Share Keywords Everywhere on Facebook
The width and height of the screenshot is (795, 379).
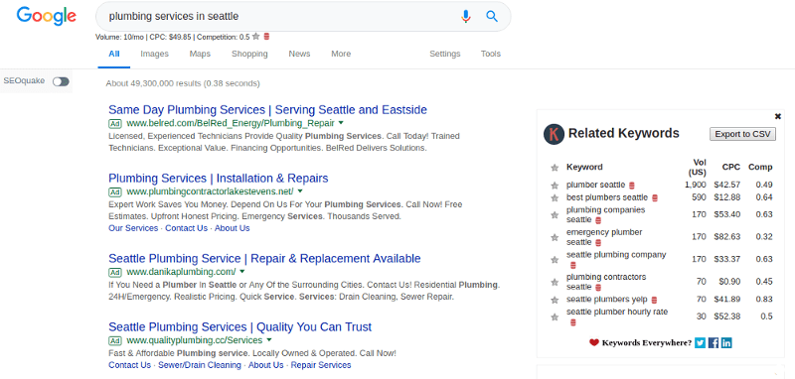tap(714, 342)
